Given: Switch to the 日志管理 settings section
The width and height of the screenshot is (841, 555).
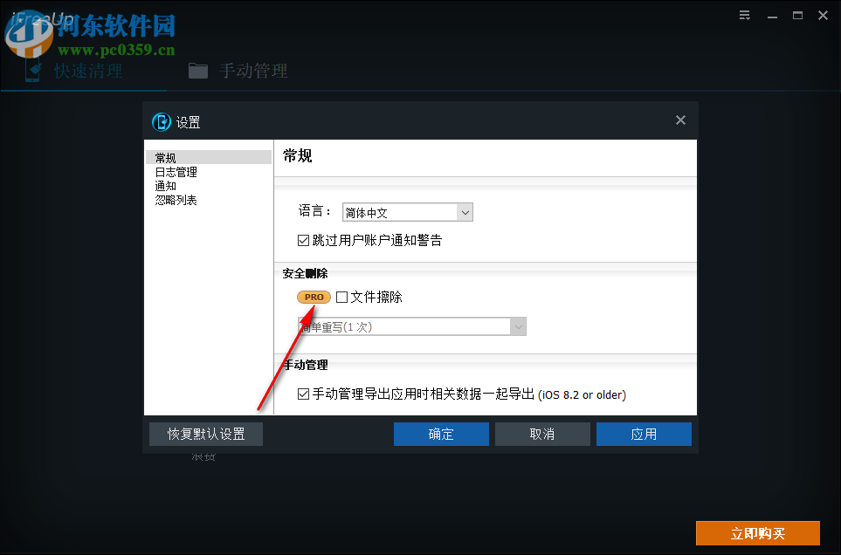Looking at the screenshot, I should pos(176,171).
